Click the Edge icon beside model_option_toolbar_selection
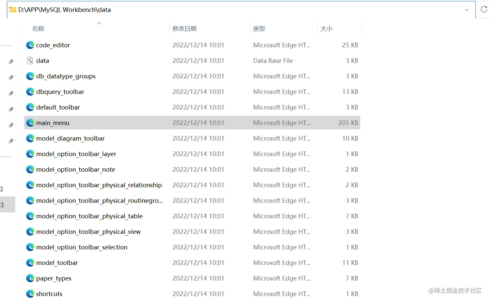The width and height of the screenshot is (490, 302). (x=30, y=247)
